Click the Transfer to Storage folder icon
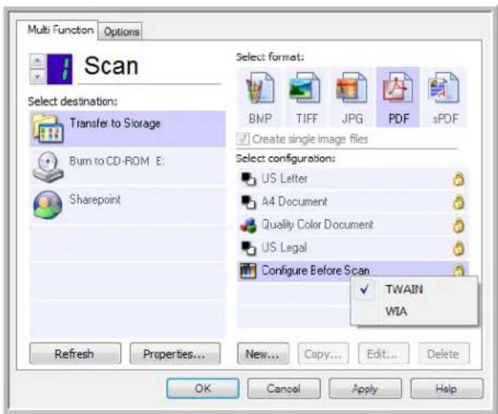The width and height of the screenshot is (498, 414). click(48, 129)
